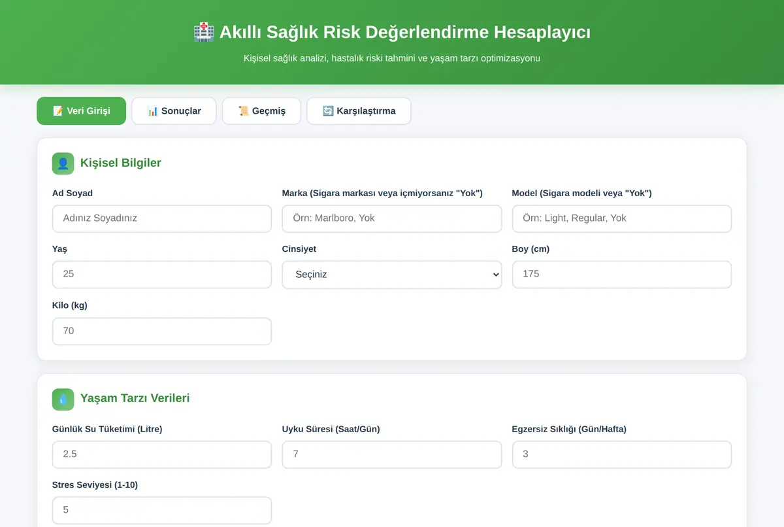Click the Yaşam Tarzı Verileri droplet icon

click(x=63, y=399)
